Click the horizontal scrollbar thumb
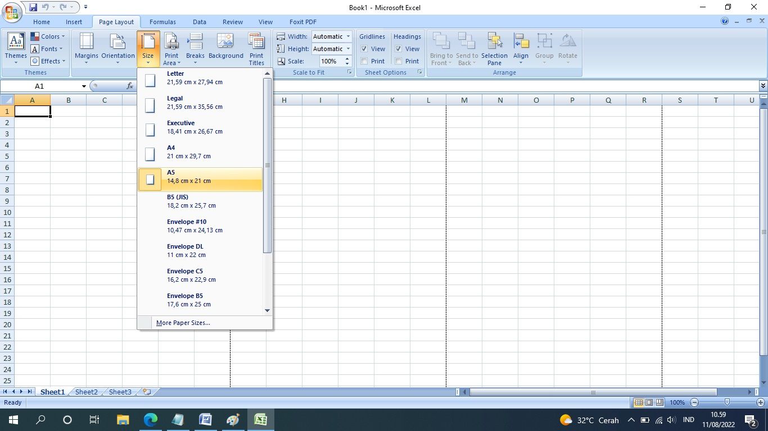Viewport: 768px width, 431px height. pyautogui.click(x=593, y=392)
